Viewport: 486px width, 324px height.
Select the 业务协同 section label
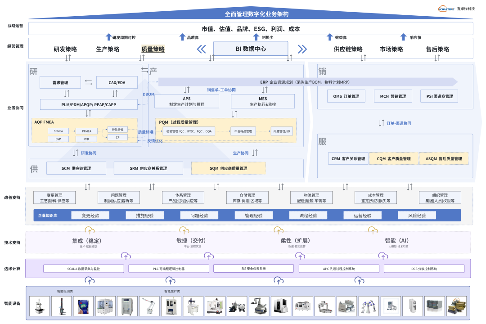[x=15, y=108]
